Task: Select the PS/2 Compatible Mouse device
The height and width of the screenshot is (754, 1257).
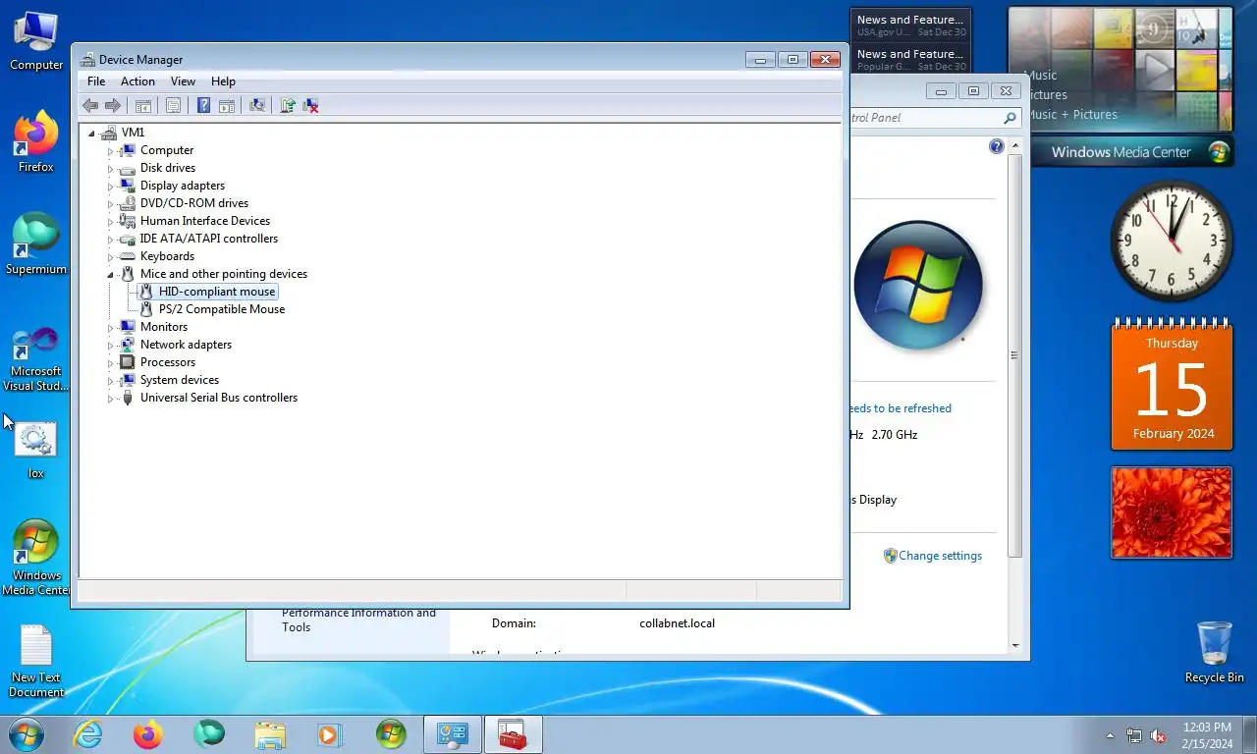Action: pos(222,309)
